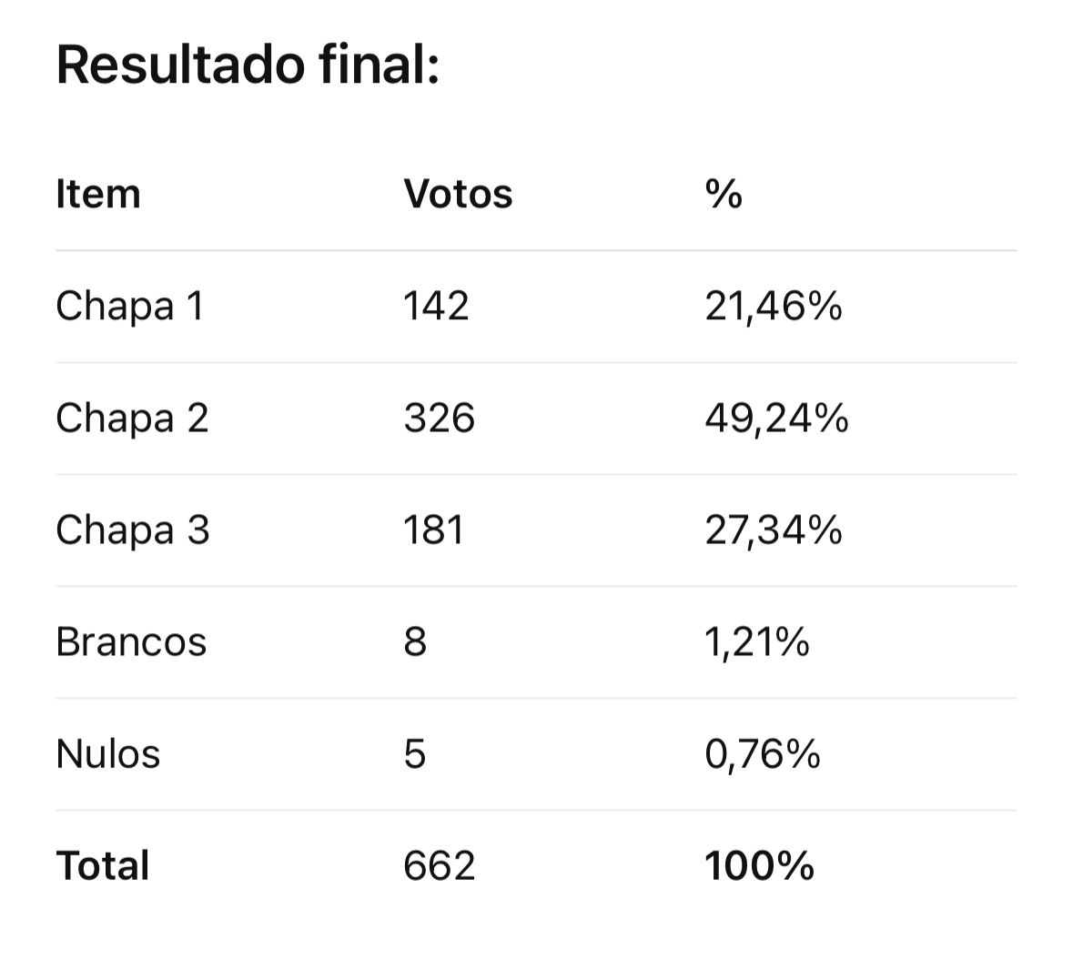Click the 326 votes cell

(439, 419)
